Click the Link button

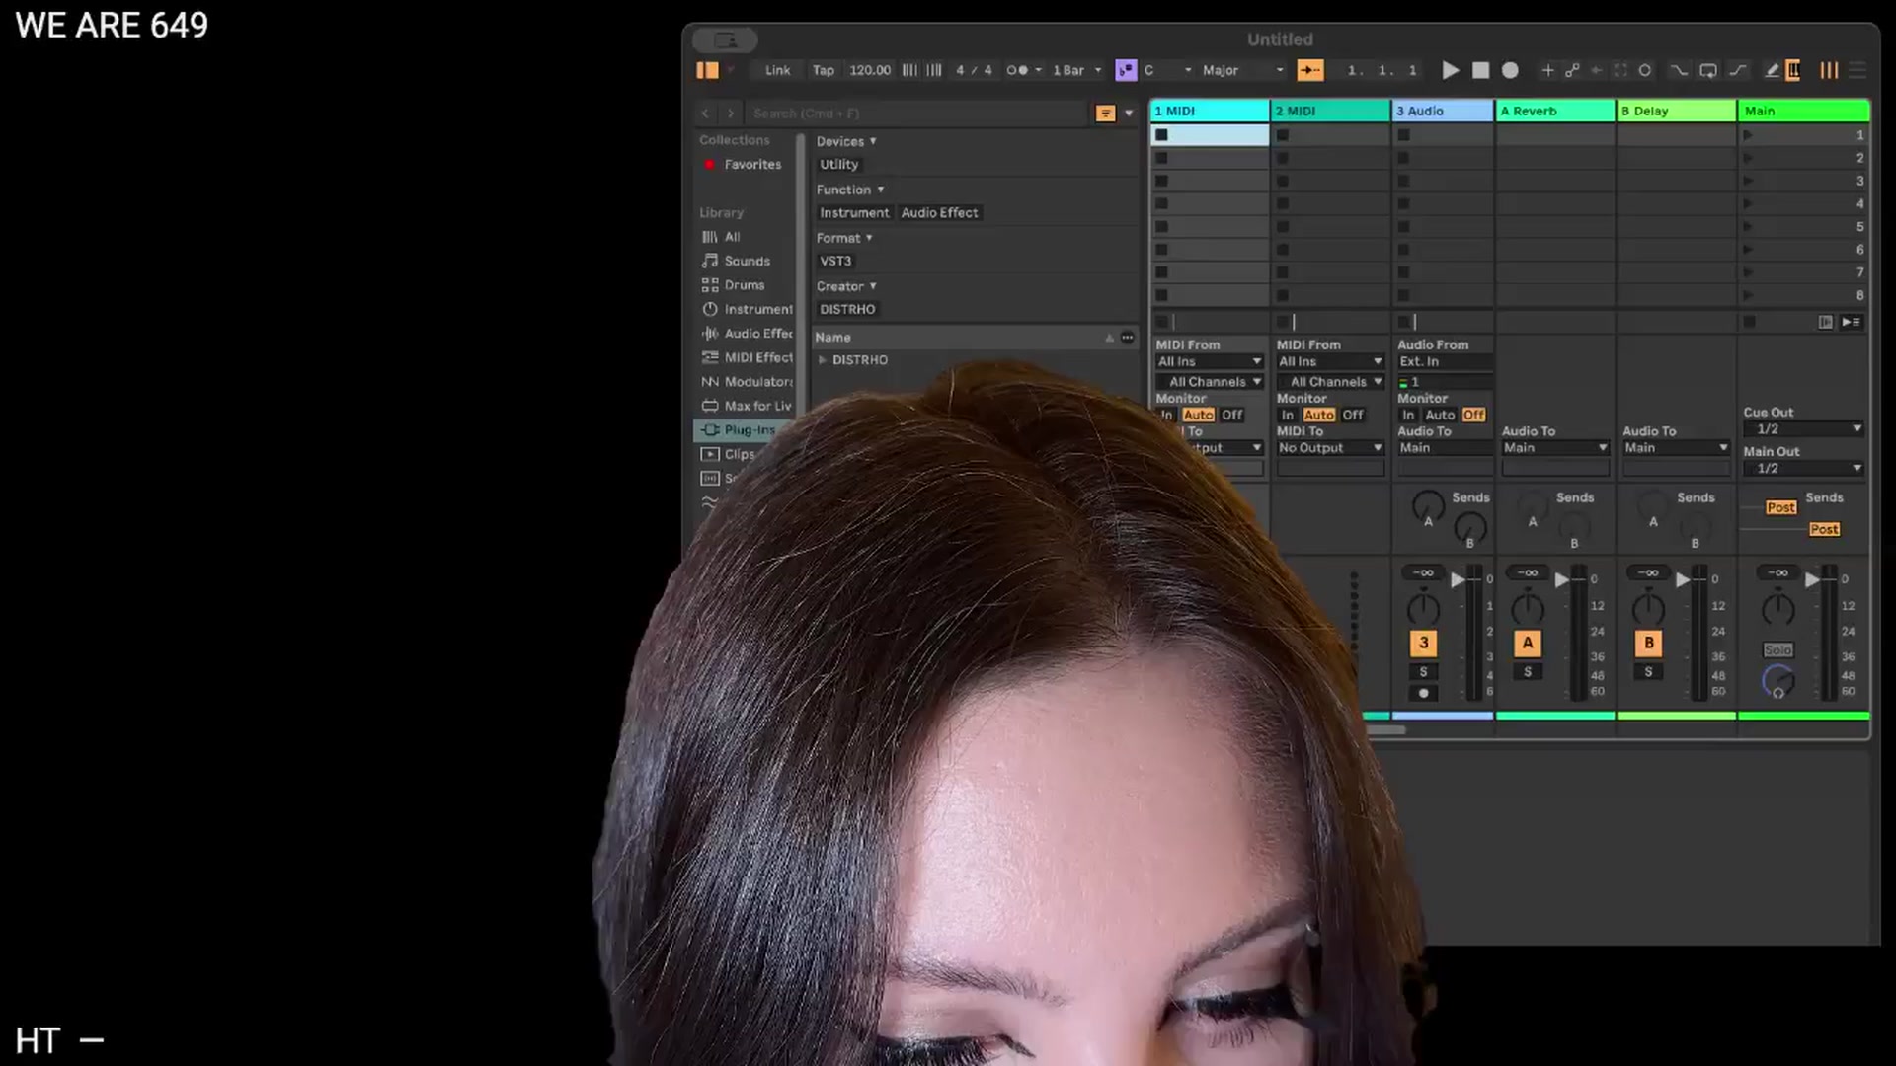pos(777,70)
